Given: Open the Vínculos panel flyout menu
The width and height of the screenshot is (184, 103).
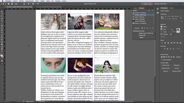Looking at the screenshot, I should pos(154,8).
